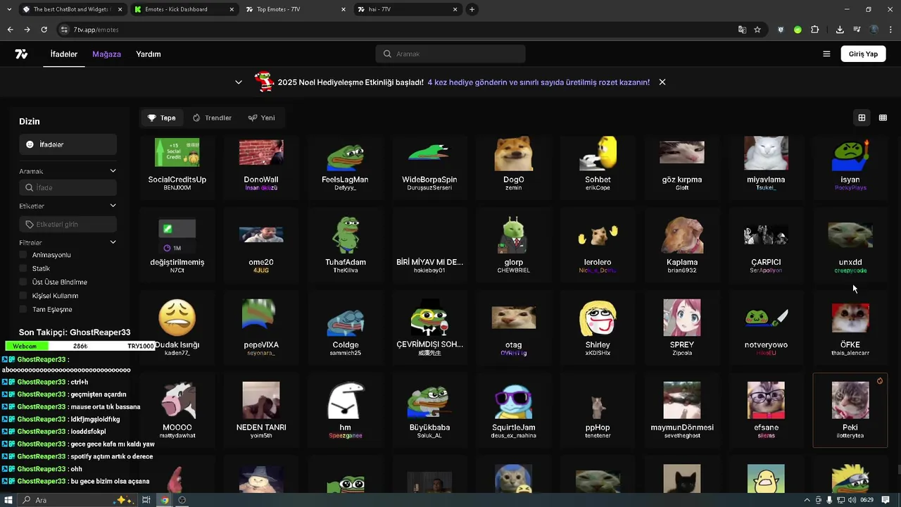
Task: Click the address bar URL
Action: coord(96,30)
